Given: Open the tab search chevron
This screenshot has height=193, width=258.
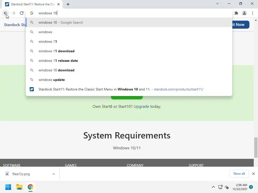Looking at the screenshot, I should (217, 4).
